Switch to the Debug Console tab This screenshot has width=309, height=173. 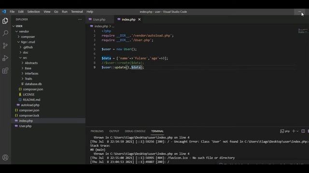pyautogui.click(x=135, y=131)
